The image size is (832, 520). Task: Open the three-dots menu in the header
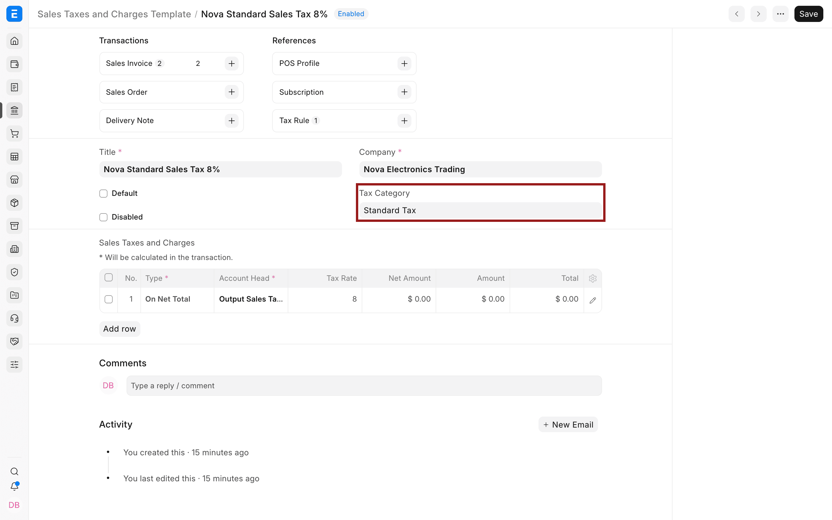pyautogui.click(x=780, y=14)
